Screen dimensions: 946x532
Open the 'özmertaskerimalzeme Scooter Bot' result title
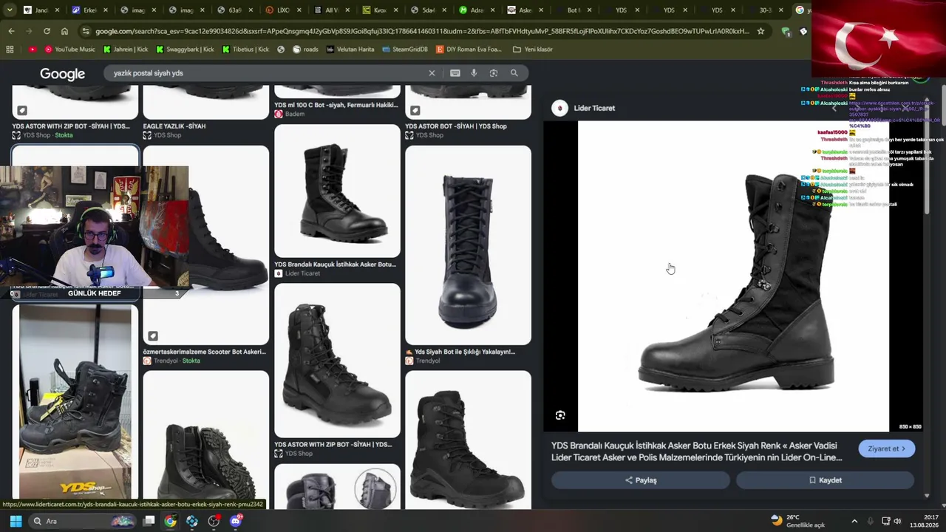pos(205,352)
